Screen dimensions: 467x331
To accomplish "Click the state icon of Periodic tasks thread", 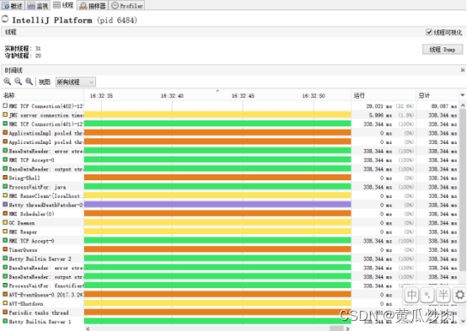I will coord(5,312).
